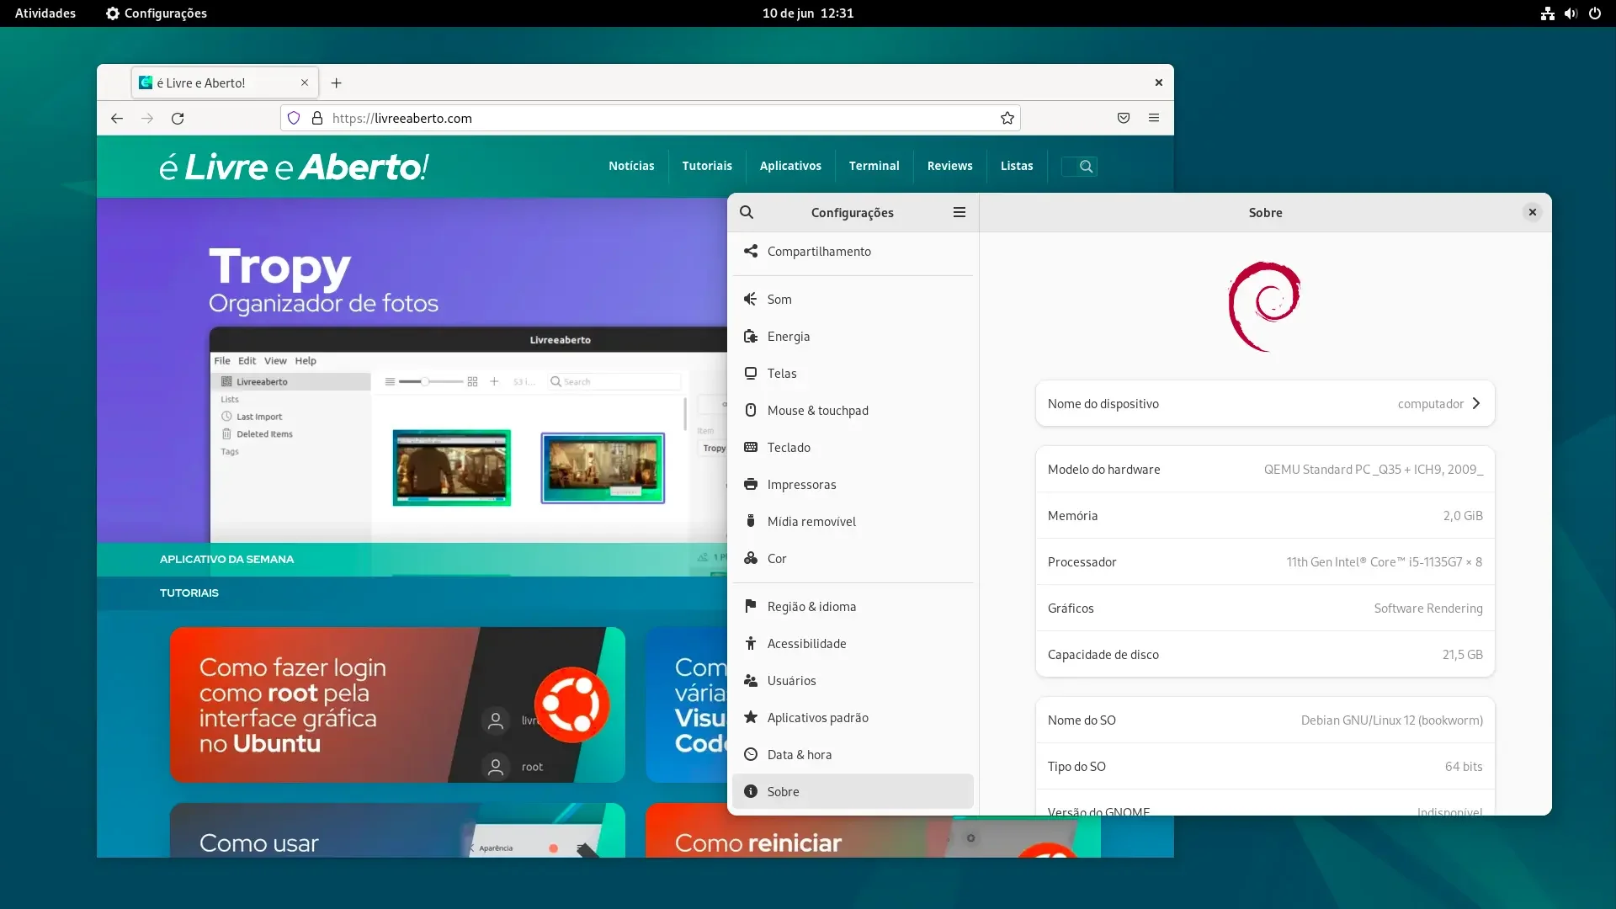Image resolution: width=1616 pixels, height=909 pixels.
Task: Open Notícias menu on website
Action: [x=631, y=166]
